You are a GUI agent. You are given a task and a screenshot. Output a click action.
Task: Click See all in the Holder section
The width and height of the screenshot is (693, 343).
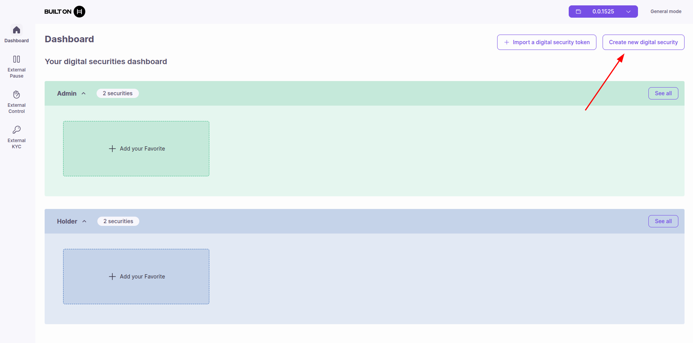point(663,221)
